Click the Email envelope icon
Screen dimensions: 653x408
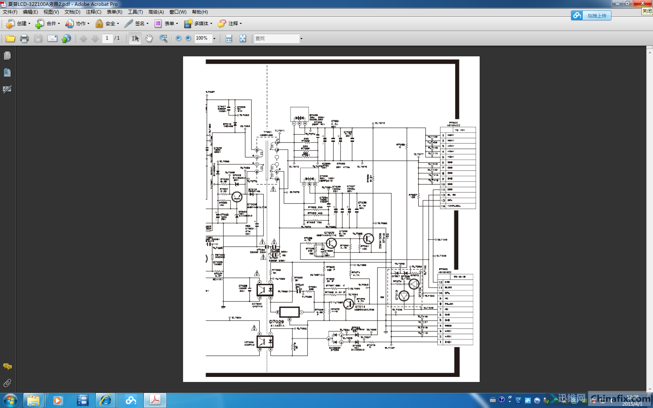pyautogui.click(x=52, y=38)
